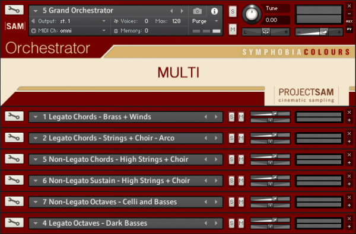The height and width of the screenshot is (234, 356).
Task: Mute Legato Chords - Brass + Winds
Action: click(x=241, y=117)
